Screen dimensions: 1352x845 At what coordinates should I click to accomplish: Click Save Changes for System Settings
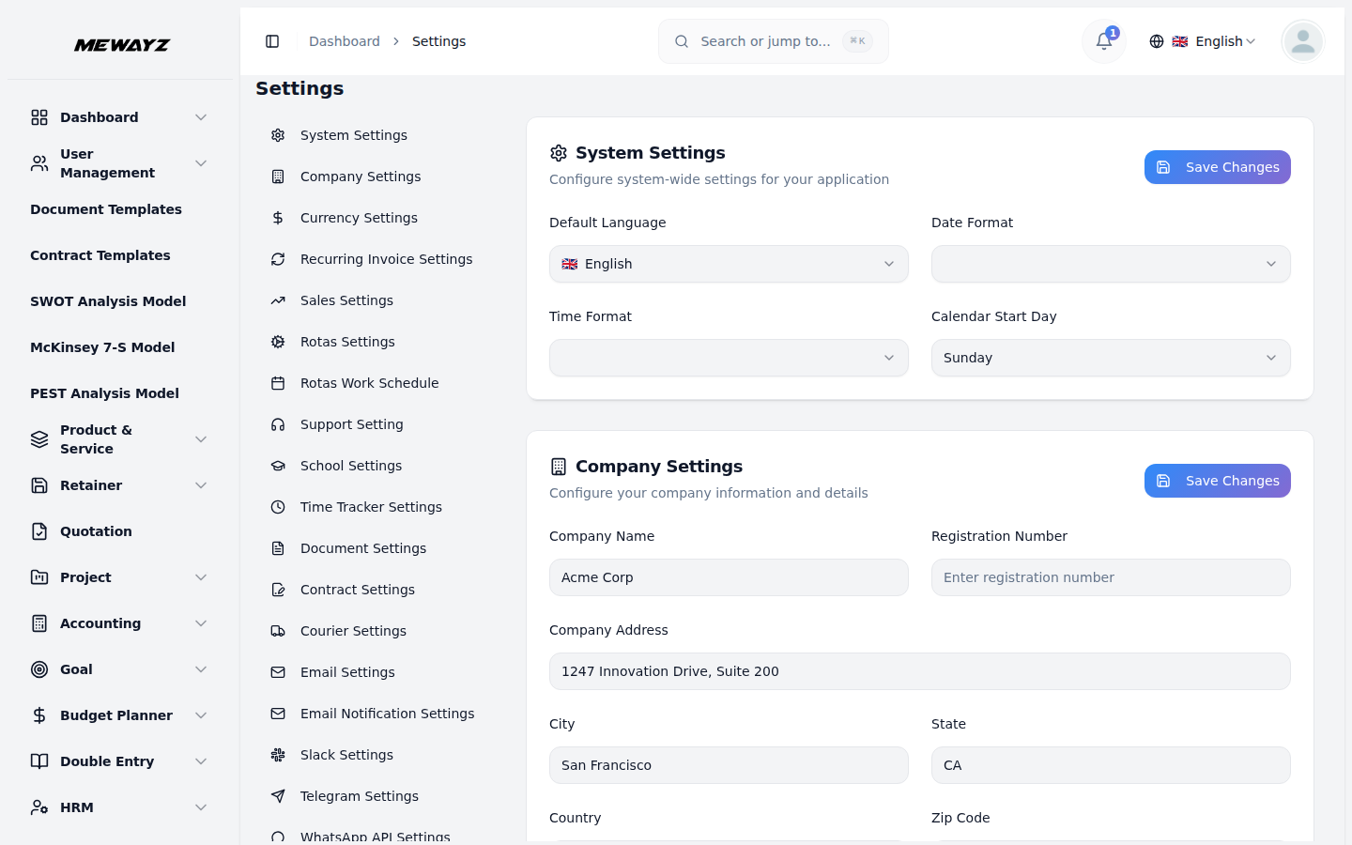(1218, 167)
